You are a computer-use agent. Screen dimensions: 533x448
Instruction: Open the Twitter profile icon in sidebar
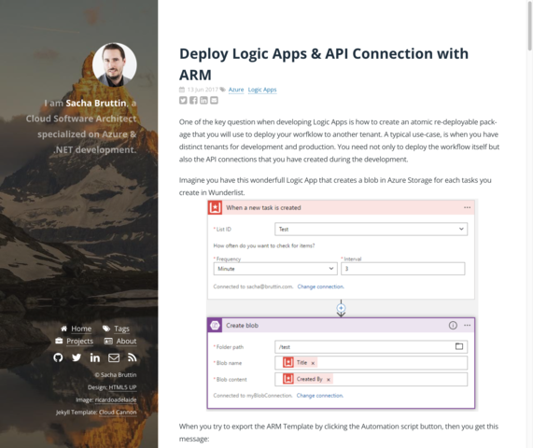pyautogui.click(x=77, y=357)
